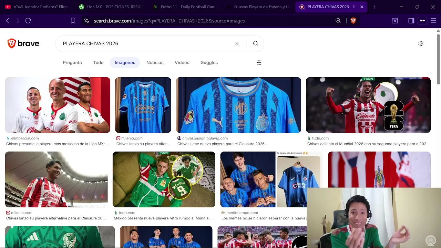Clear the search query with X icon
The width and height of the screenshot is (441, 248).
click(x=237, y=43)
